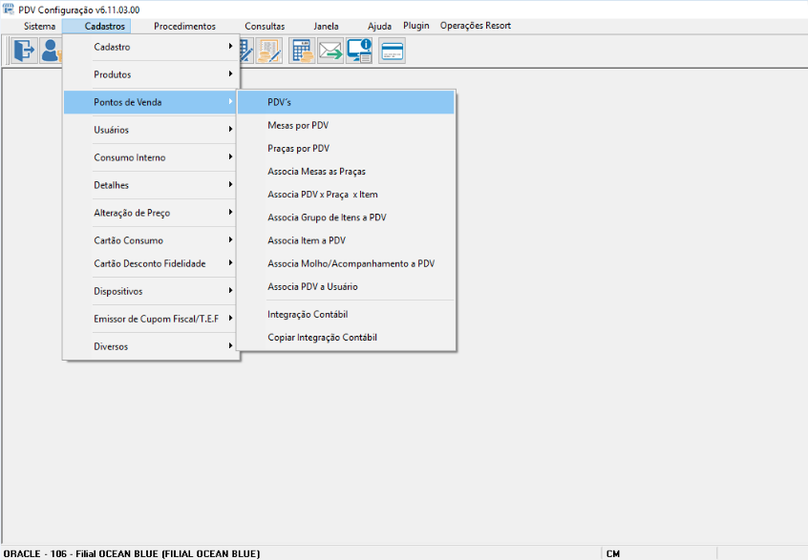Expand the Alteração de Preço submenu

[x=151, y=213]
